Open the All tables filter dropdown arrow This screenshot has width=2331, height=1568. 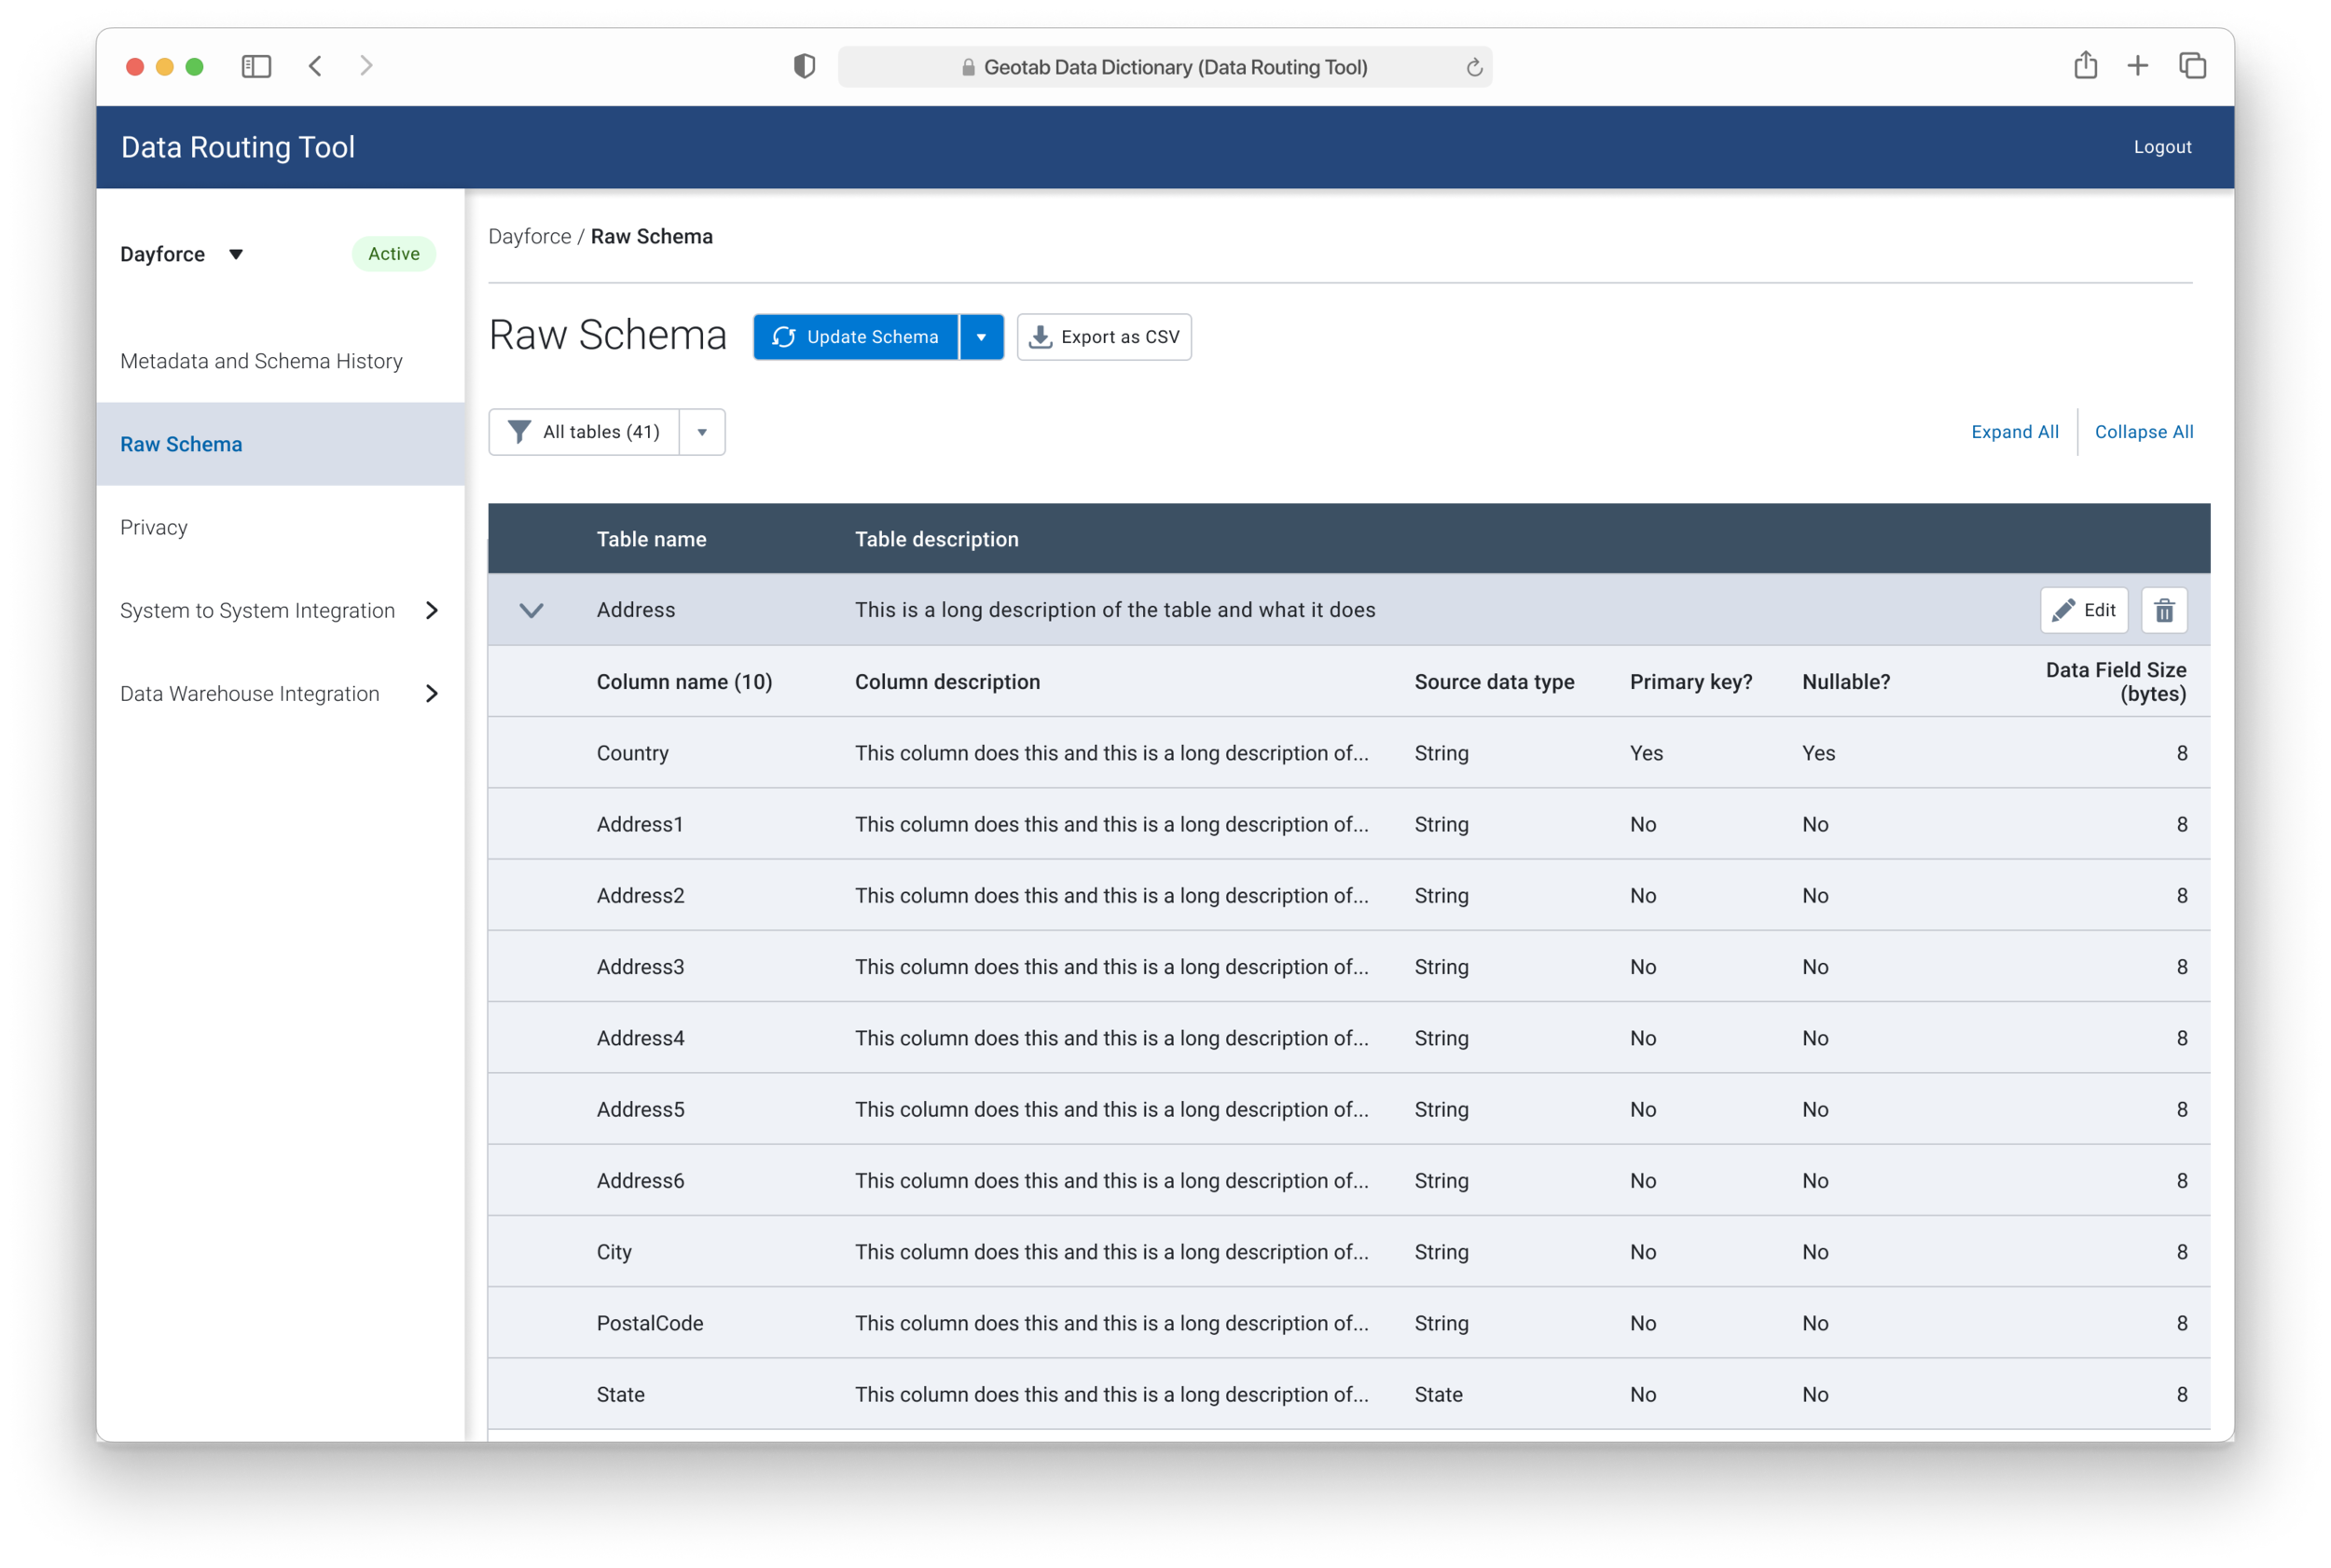coord(702,432)
